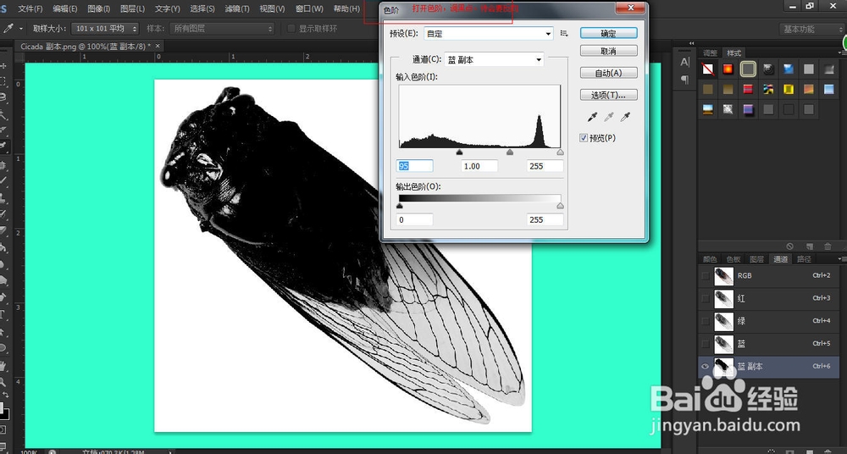Select the 蓝 副本 channel thumbnail
847x454 pixels.
724,367
